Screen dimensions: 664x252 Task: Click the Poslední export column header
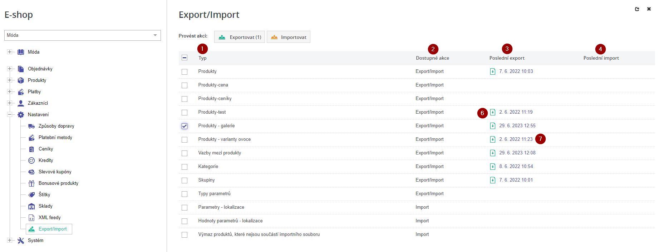507,58
